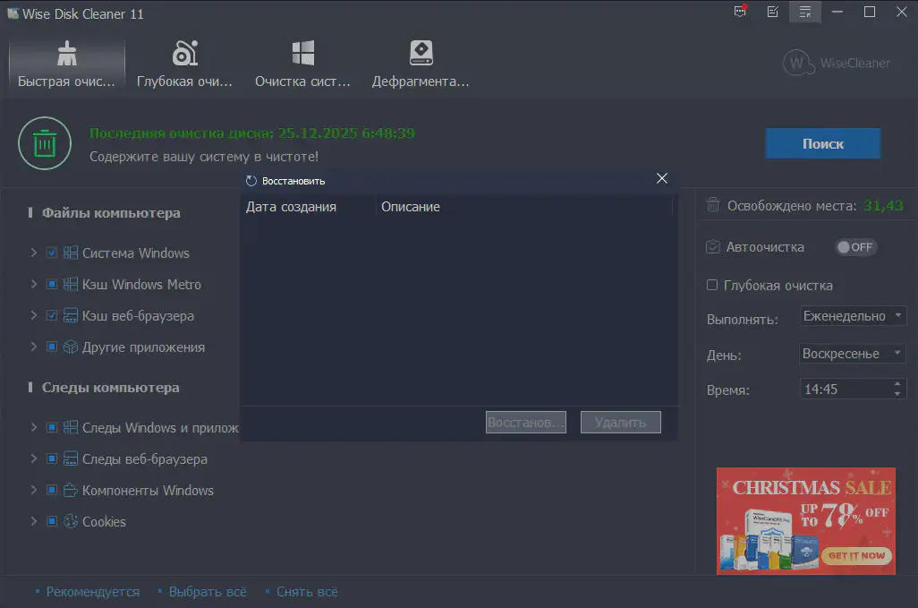
Task: Toggle the Cookies checkbox
Action: 52,522
